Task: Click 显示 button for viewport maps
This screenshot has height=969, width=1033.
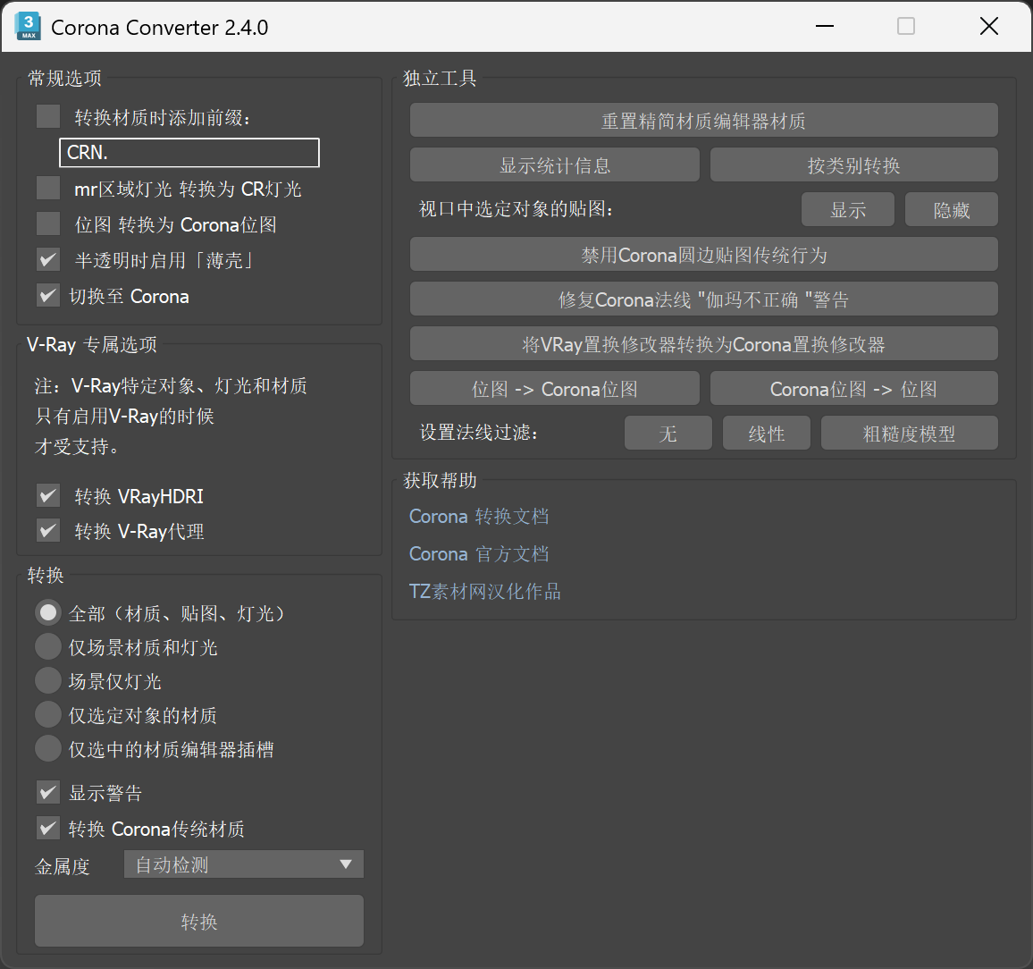Action: click(848, 209)
